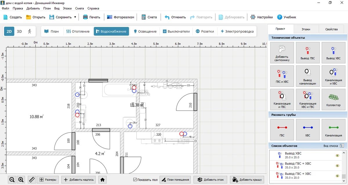Open the План menu
This screenshot has height=185, width=348.
47,8
